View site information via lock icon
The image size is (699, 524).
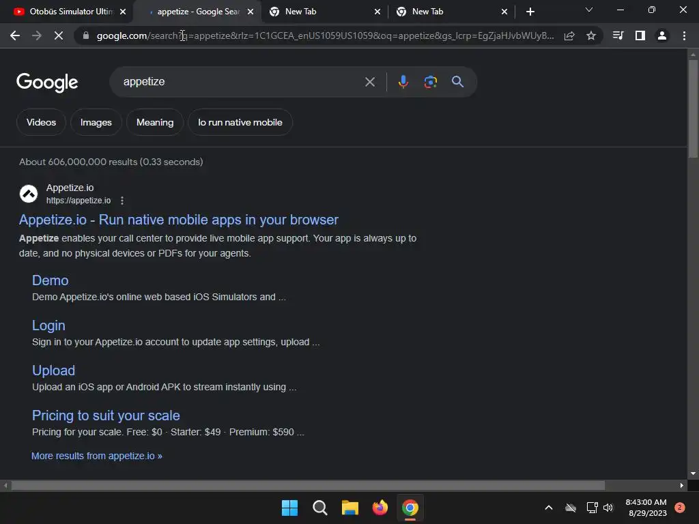[86, 35]
